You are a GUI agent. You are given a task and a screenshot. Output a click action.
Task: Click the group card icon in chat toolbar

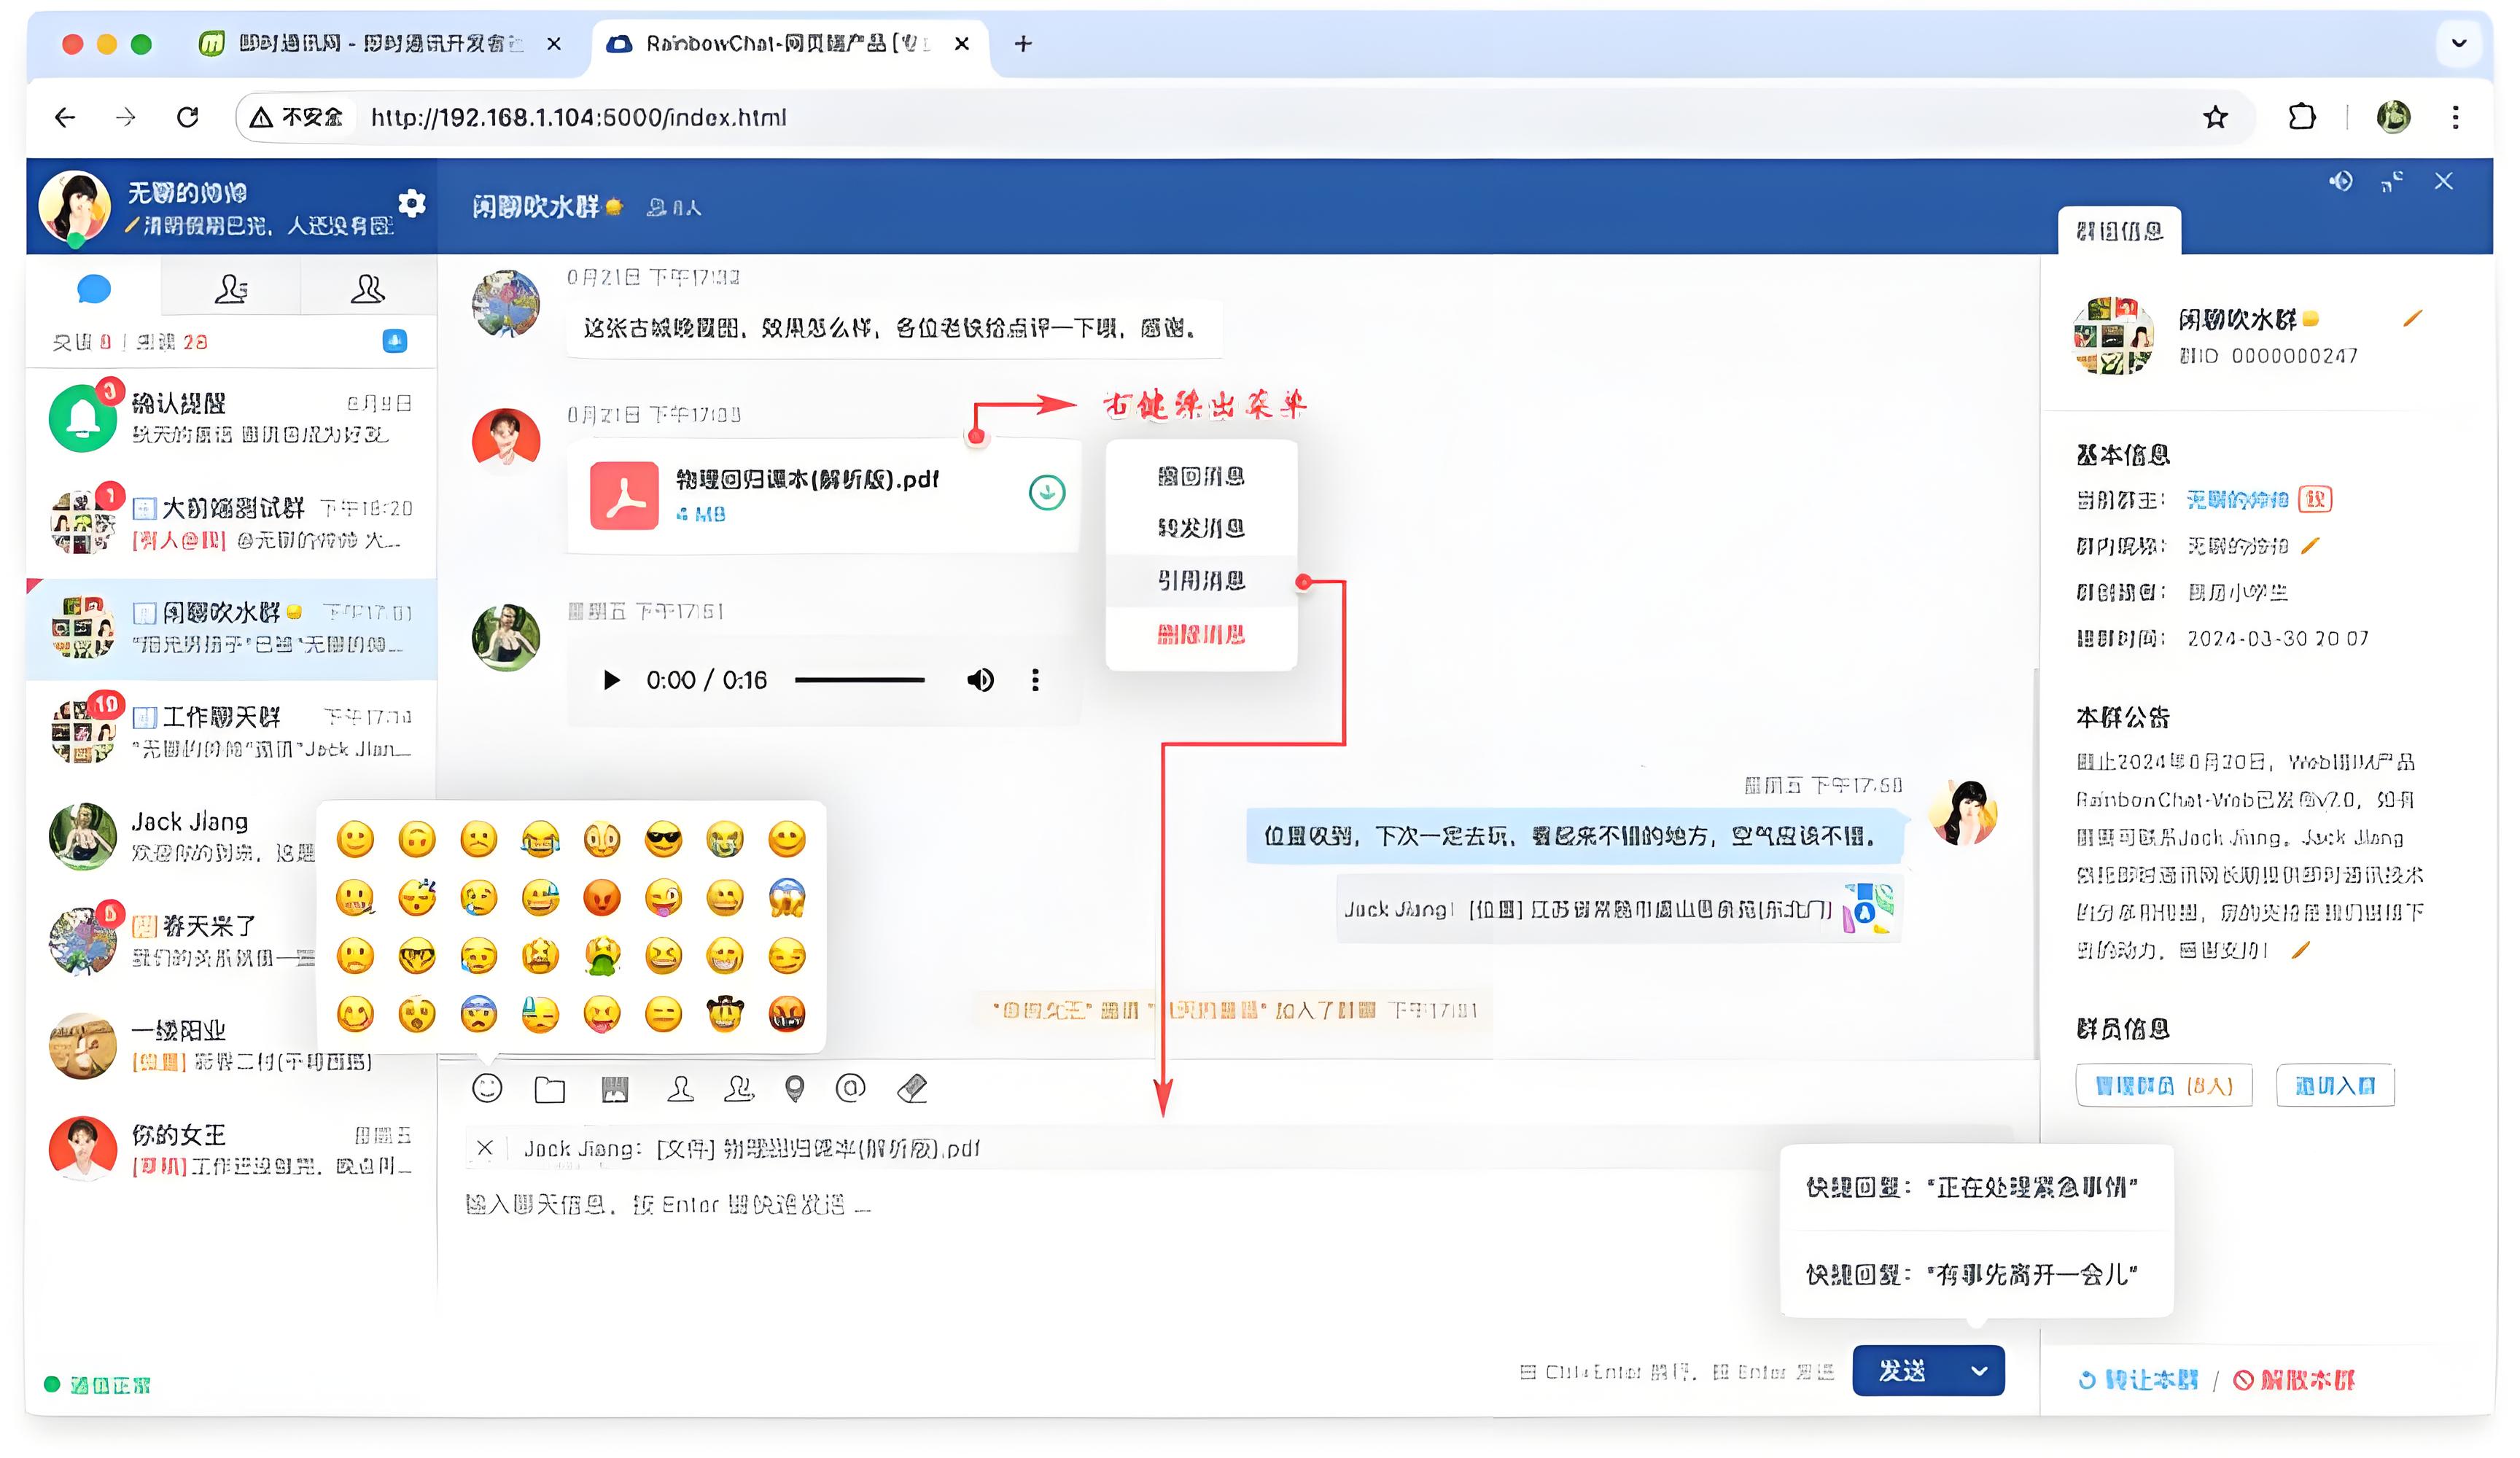click(738, 1088)
